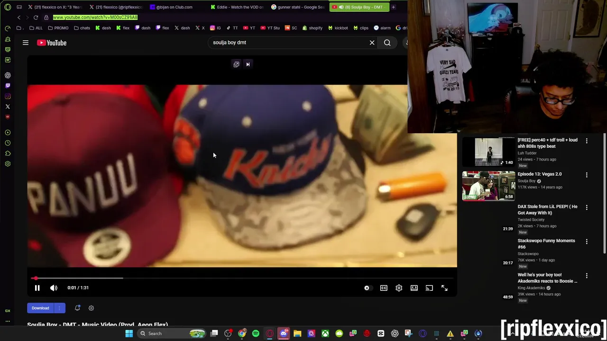This screenshot has height=341, width=607.
Task: Open the Instagram icon in the Opera sidebar
Action: [8, 96]
